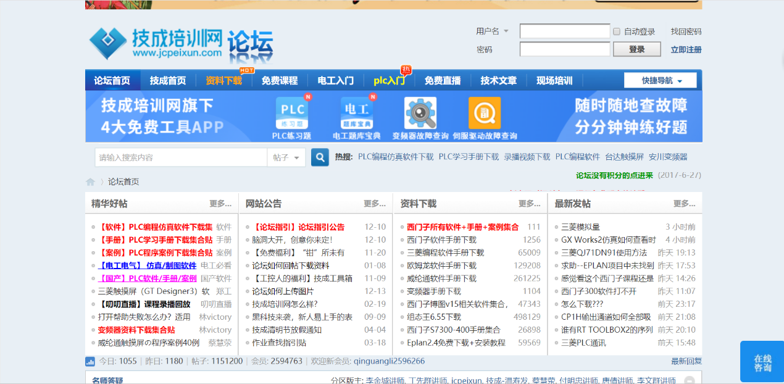Open the 帖子 search scope dropdown
Image resolution: width=784 pixels, height=384 pixels.
pyautogui.click(x=286, y=157)
